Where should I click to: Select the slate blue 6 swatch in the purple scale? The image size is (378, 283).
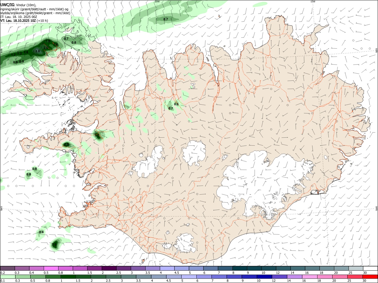pos(211,268)
